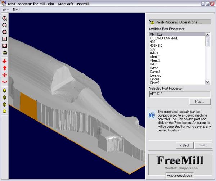Select the solid red four-arrow pan tool

5,61
